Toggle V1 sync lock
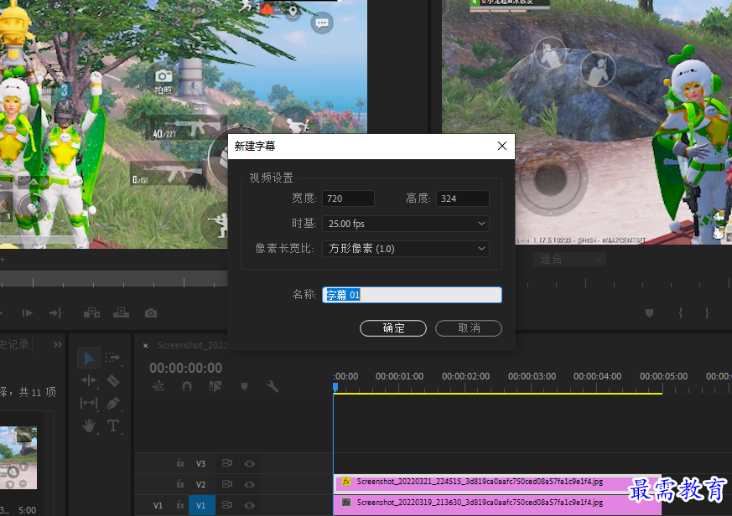The height and width of the screenshot is (516, 732). (x=227, y=505)
